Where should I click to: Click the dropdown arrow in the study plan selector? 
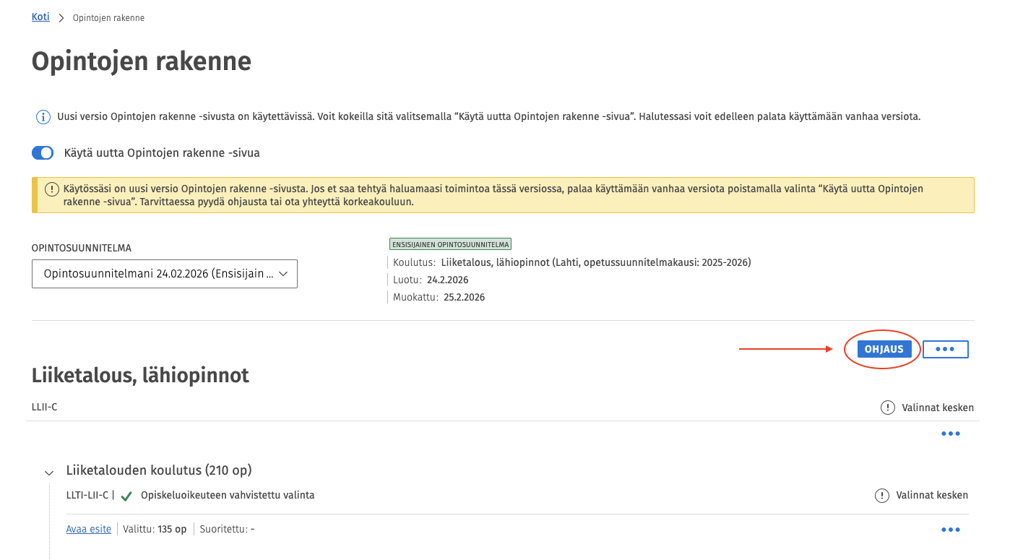point(283,274)
